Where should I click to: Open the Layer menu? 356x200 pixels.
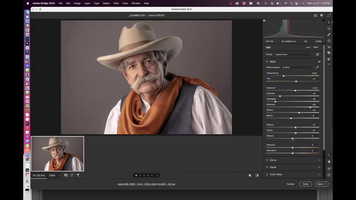[87, 3]
